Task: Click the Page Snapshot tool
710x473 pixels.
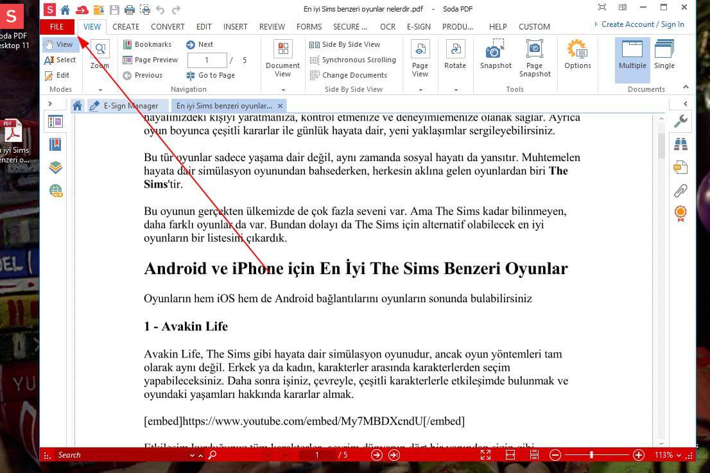Action: click(535, 58)
